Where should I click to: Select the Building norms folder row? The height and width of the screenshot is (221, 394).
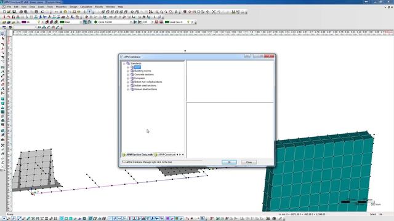click(x=142, y=71)
